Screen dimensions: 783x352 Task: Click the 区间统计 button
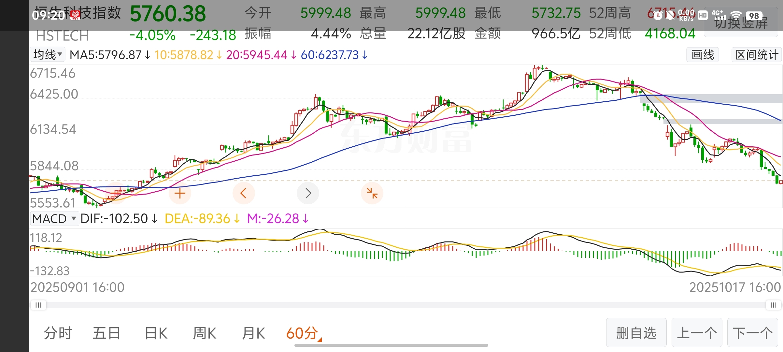click(x=756, y=54)
